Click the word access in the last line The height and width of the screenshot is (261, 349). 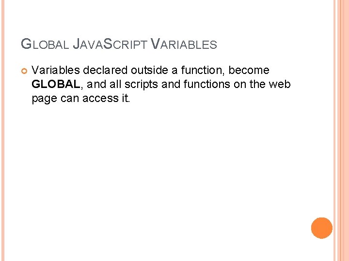coord(100,99)
